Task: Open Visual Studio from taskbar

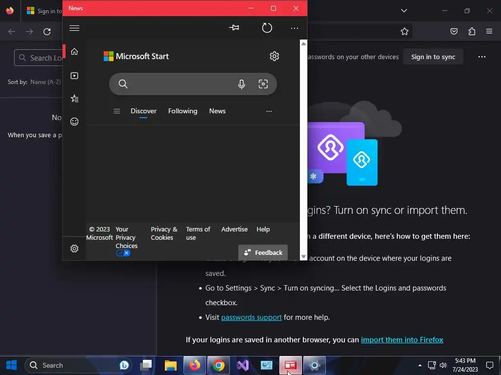Action: tap(243, 365)
